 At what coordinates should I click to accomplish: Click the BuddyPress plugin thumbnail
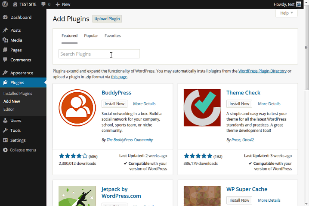pyautogui.click(x=77, y=108)
